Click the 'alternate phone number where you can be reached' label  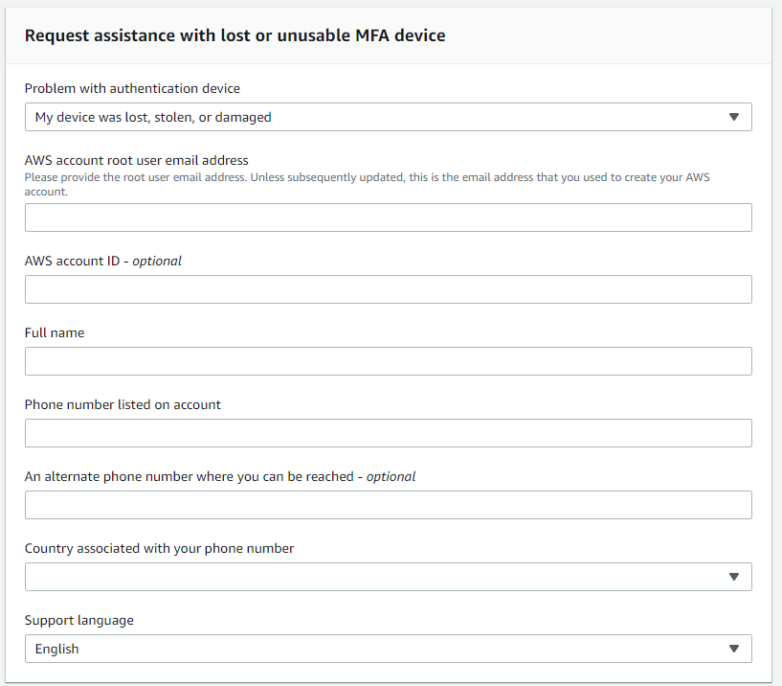[220, 476]
